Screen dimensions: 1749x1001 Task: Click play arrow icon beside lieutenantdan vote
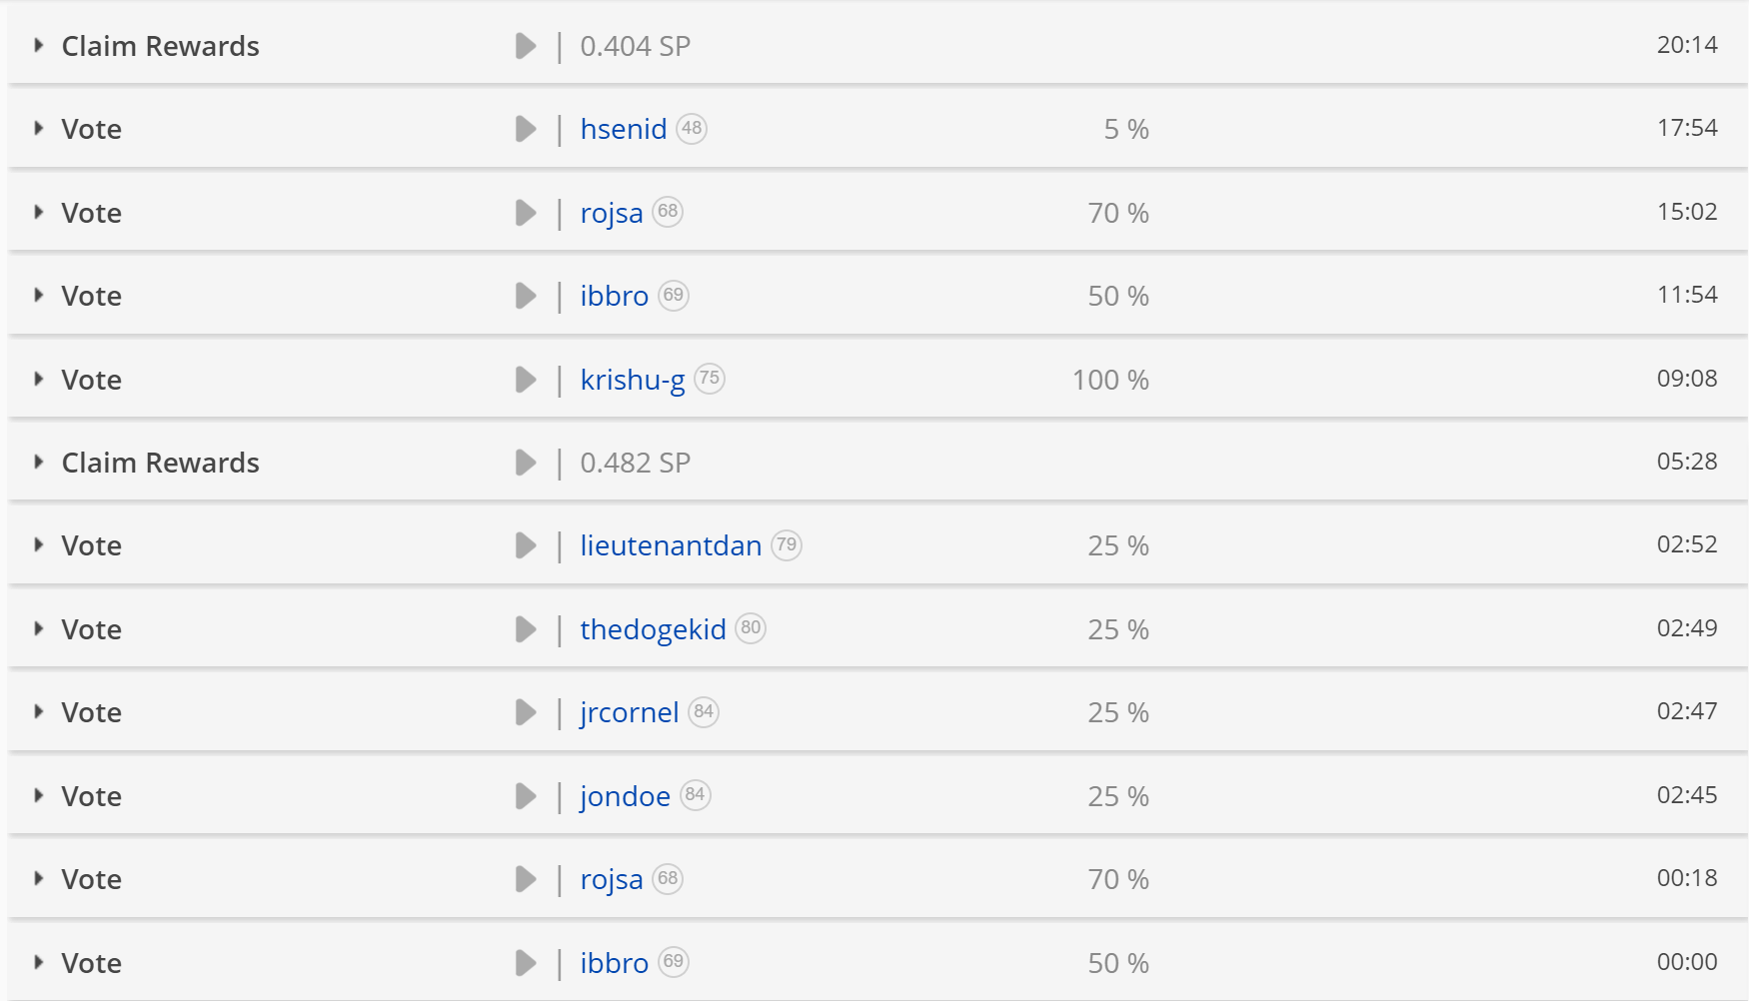526,545
